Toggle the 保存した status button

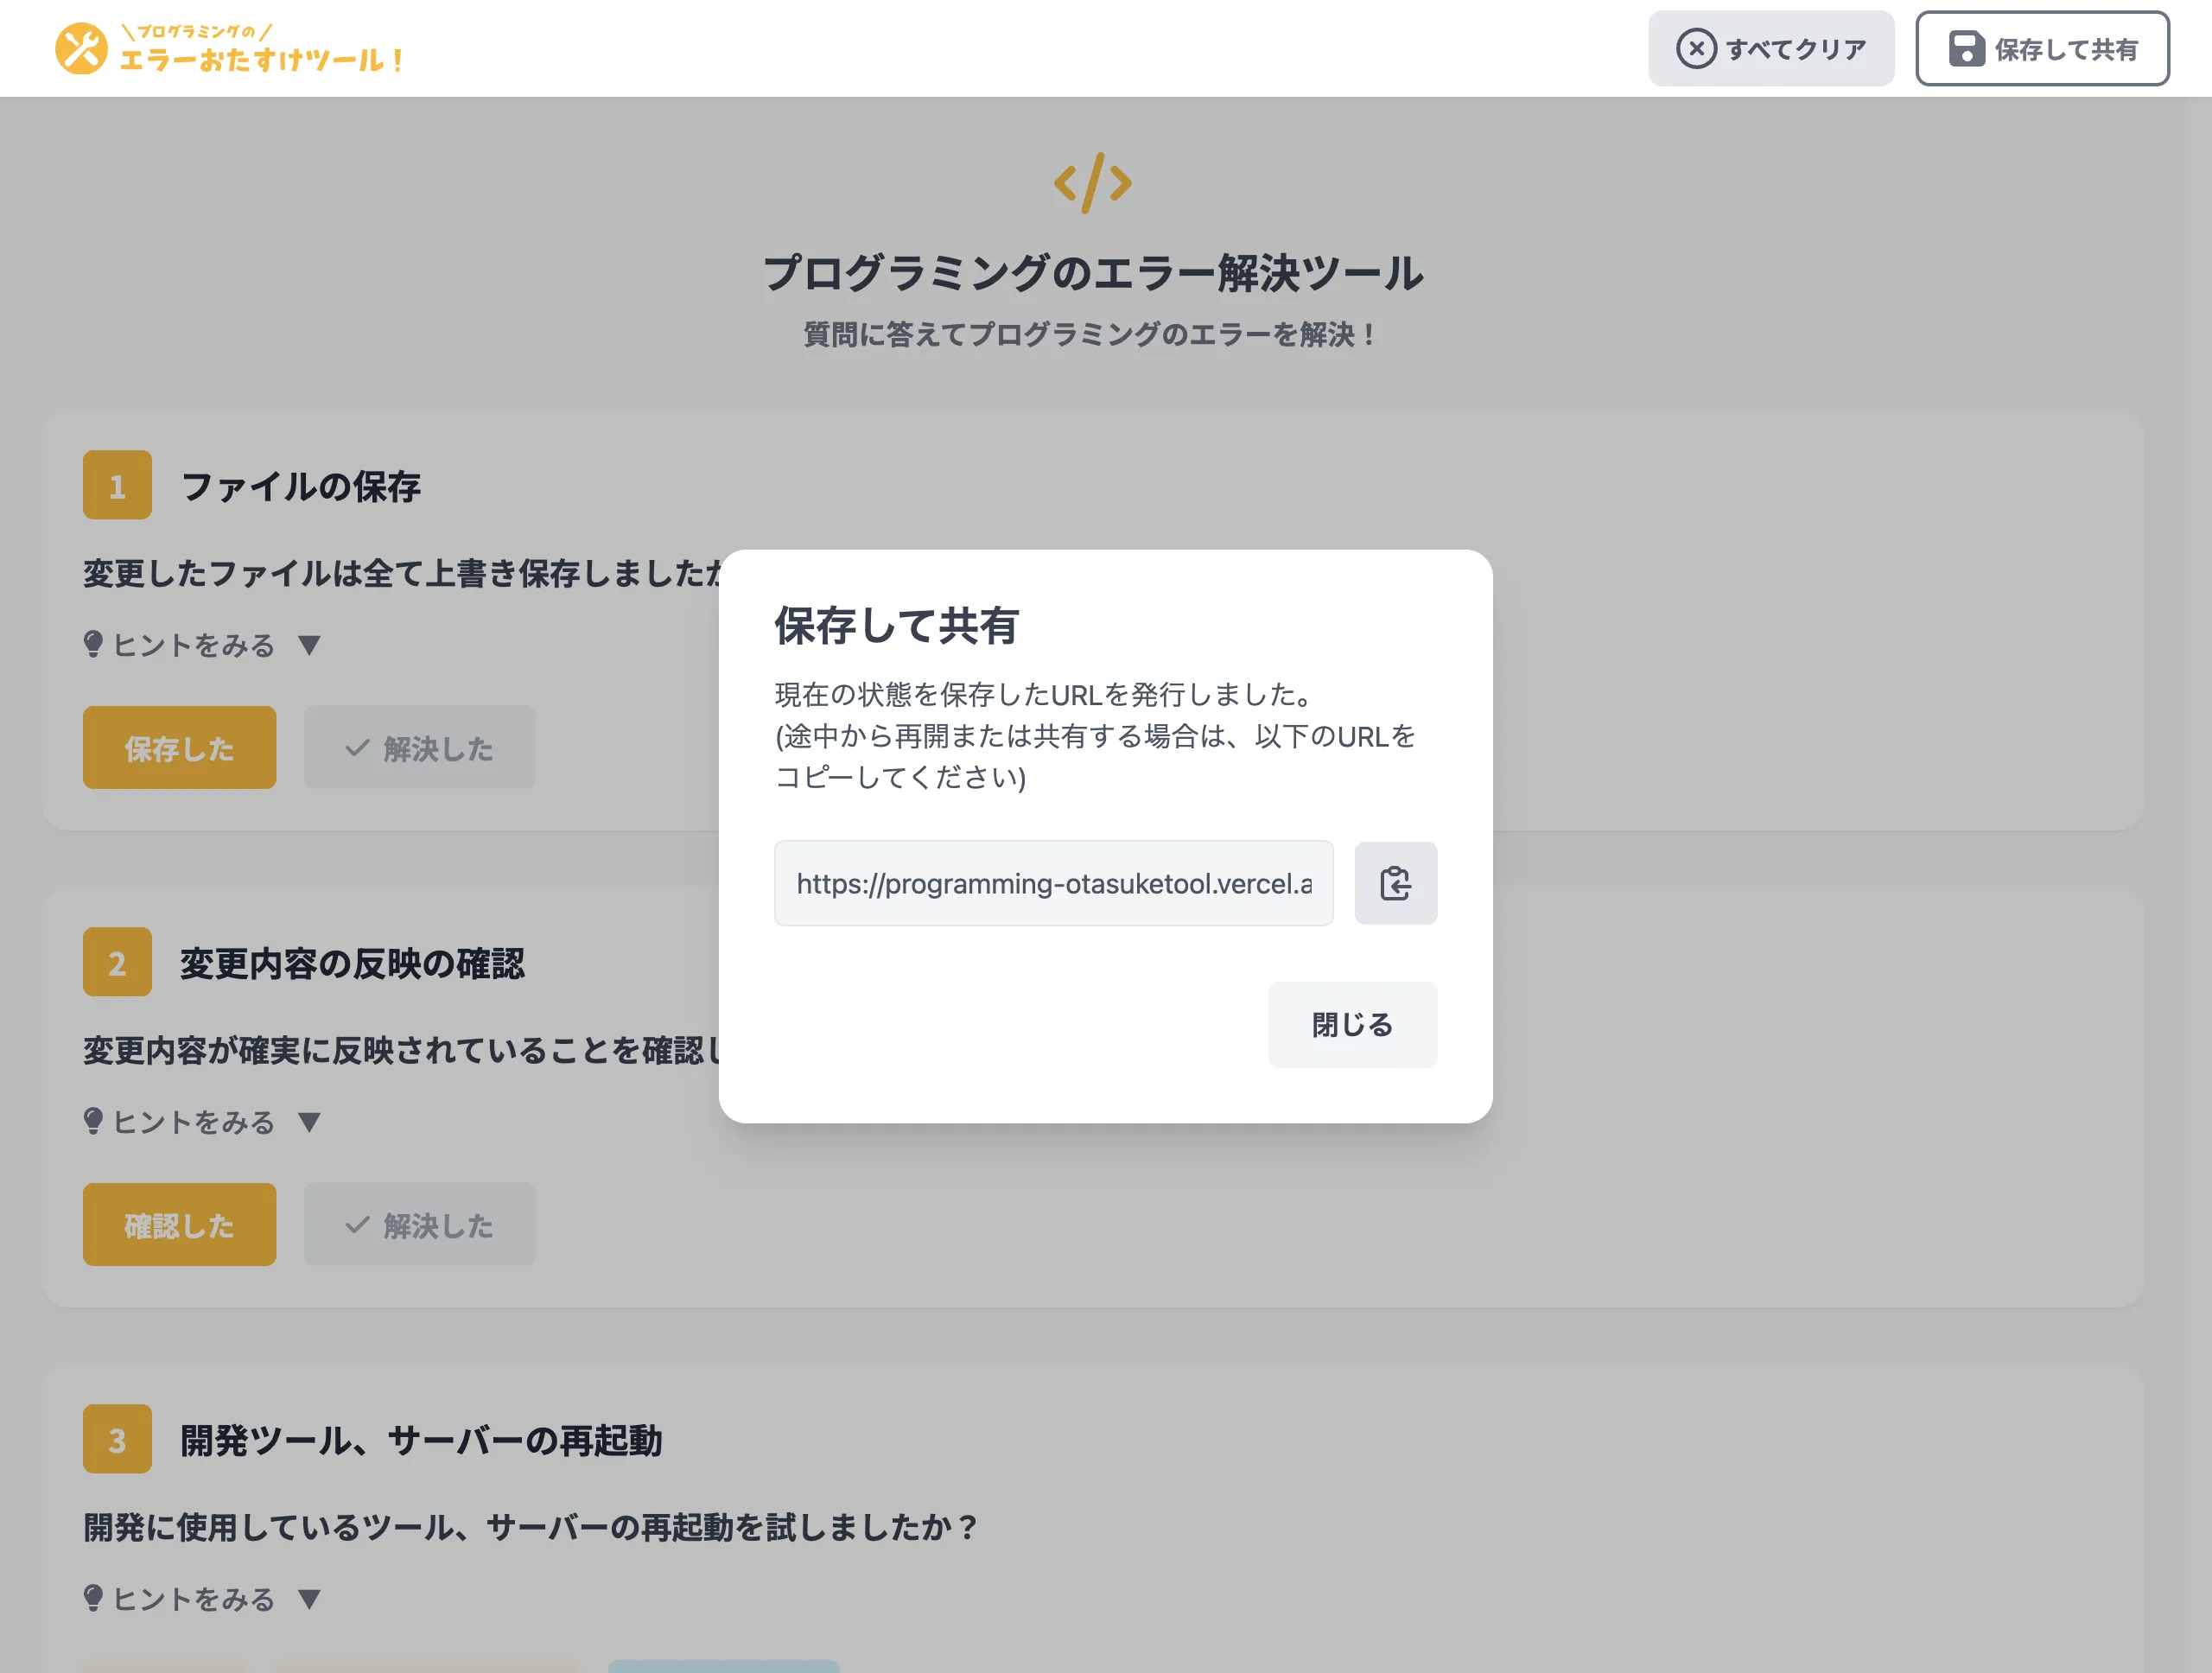pos(179,747)
